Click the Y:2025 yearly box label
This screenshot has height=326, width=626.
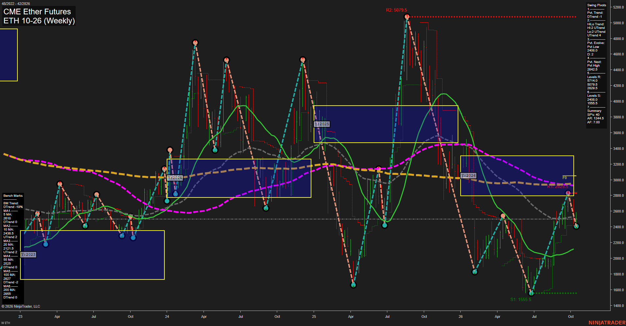(322, 124)
